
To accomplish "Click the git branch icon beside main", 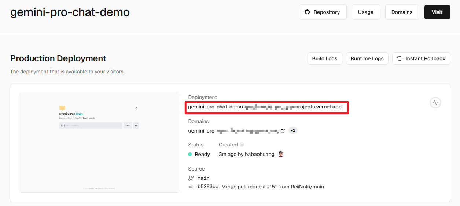I will tap(191, 178).
